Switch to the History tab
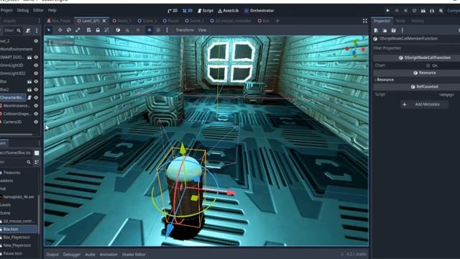 coord(418,21)
